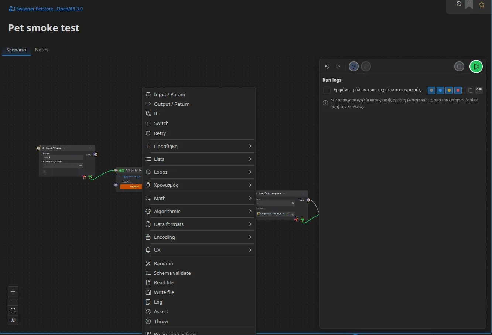
Task: Toggle the gray log level filter
Action: (431, 90)
